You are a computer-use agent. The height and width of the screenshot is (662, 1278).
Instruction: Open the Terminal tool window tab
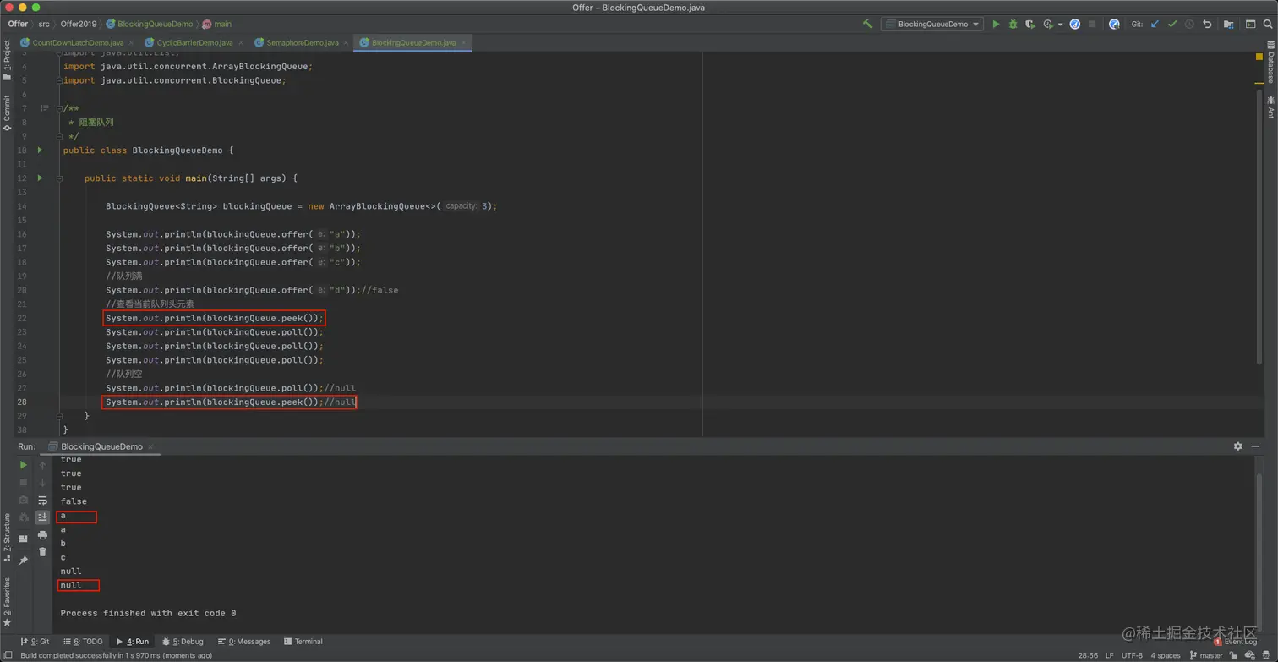tap(303, 642)
